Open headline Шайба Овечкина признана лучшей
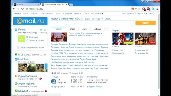The height and width of the screenshot is (96, 171). pyautogui.click(x=73, y=62)
